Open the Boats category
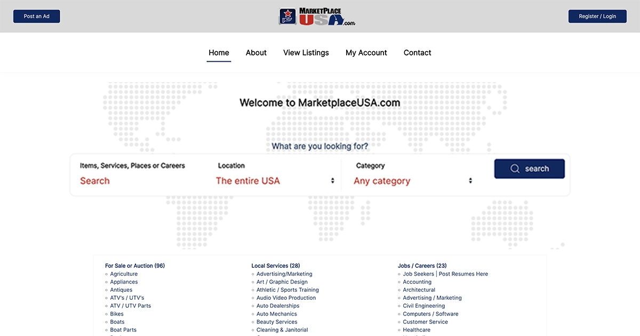The width and height of the screenshot is (640, 336). pos(117,322)
